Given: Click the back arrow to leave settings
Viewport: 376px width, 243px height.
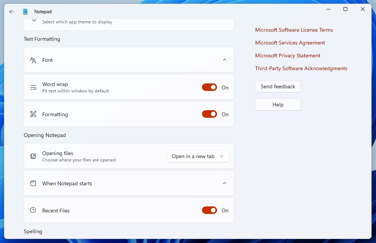Looking at the screenshot, I should point(11,11).
